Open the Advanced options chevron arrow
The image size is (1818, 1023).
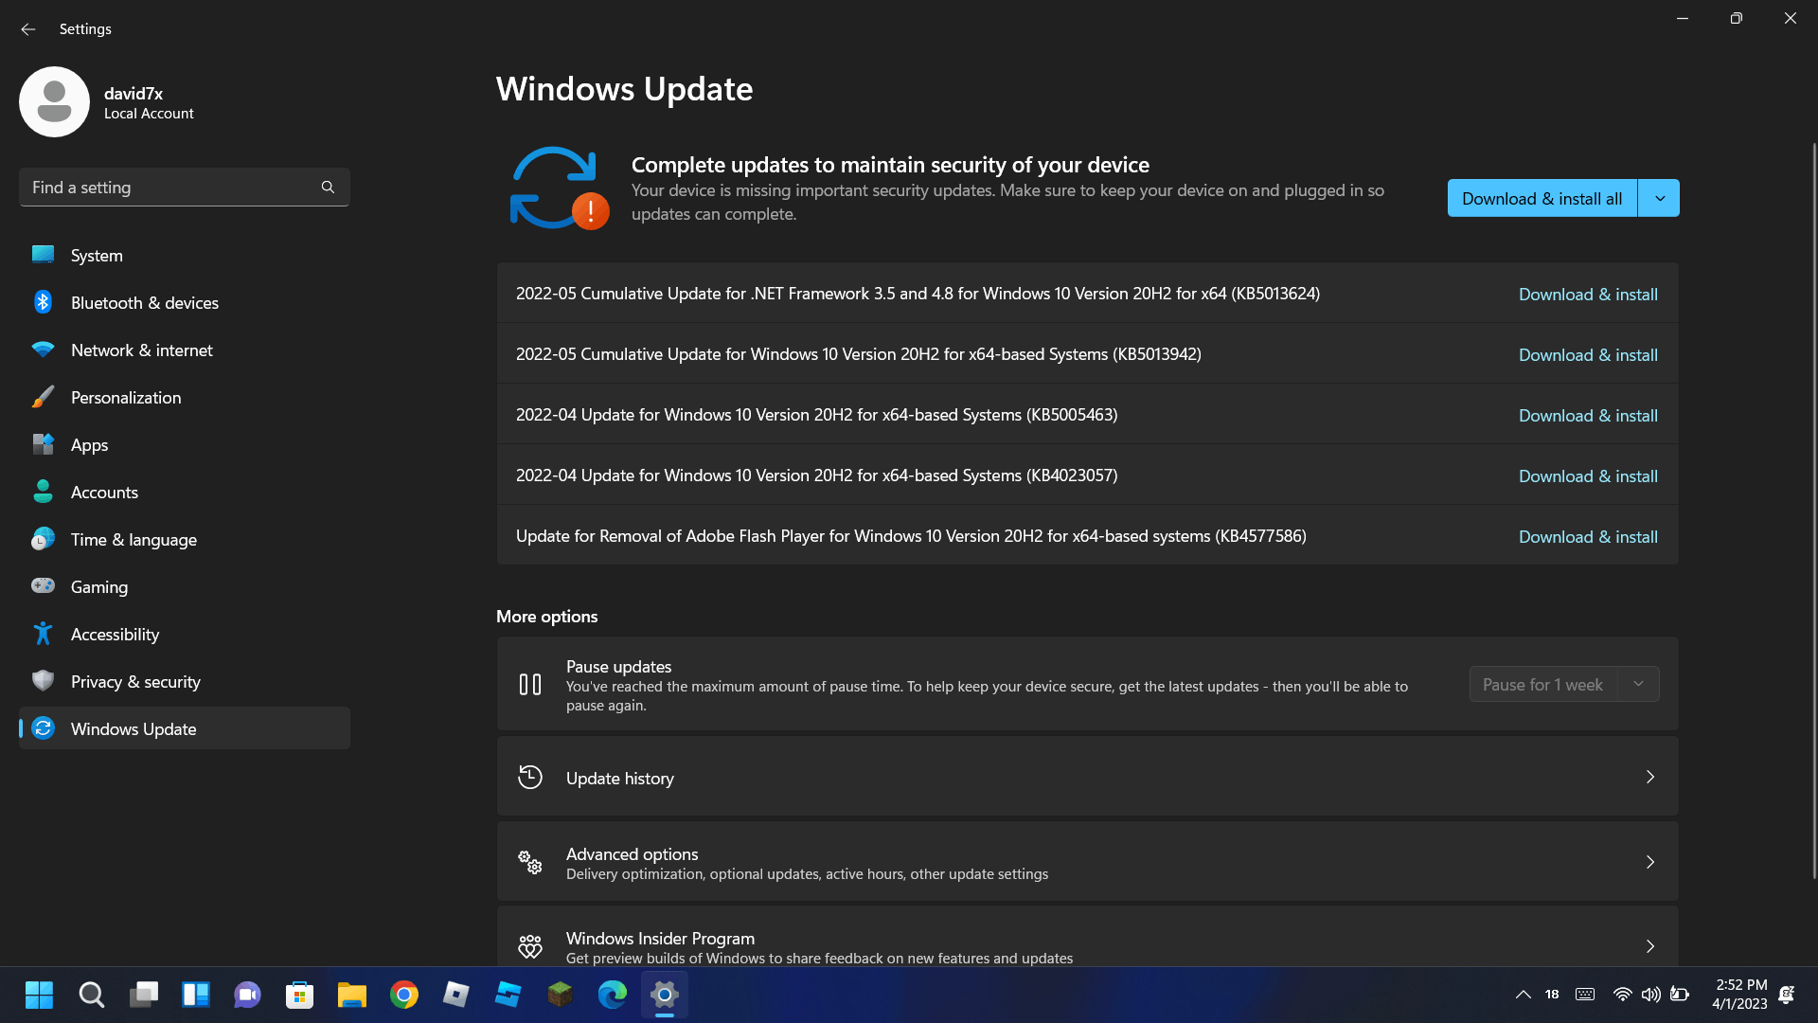pos(1649,862)
